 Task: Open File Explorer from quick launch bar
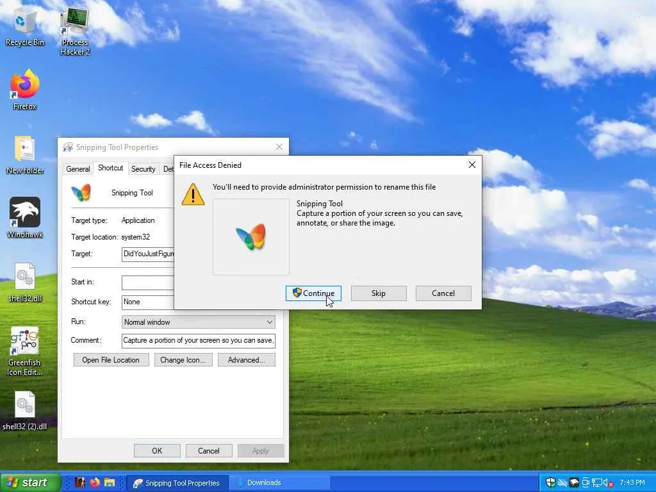pyautogui.click(x=110, y=482)
